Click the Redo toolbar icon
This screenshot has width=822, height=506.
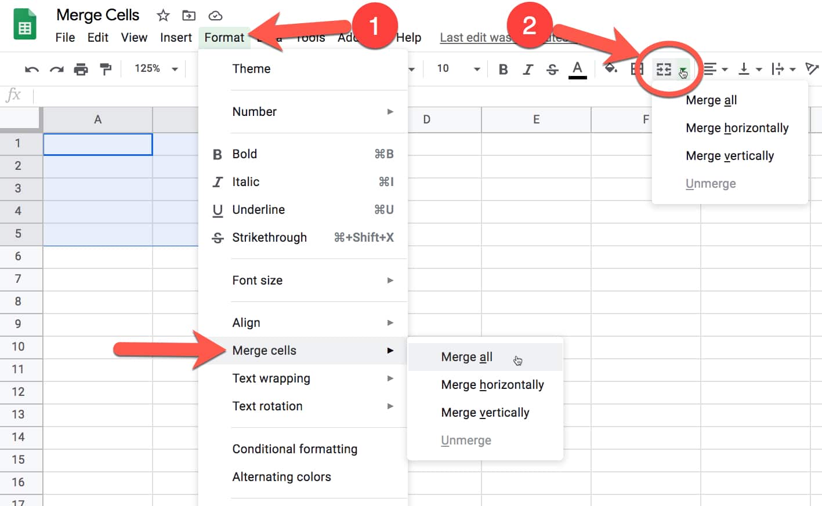click(x=56, y=70)
